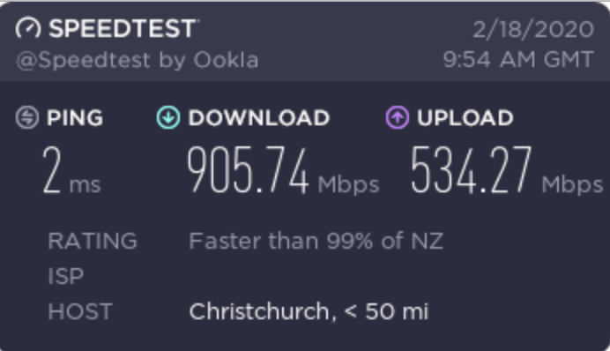Screen dimensions: 610x351
Task: Click the ISP row label
Action: tap(66, 276)
